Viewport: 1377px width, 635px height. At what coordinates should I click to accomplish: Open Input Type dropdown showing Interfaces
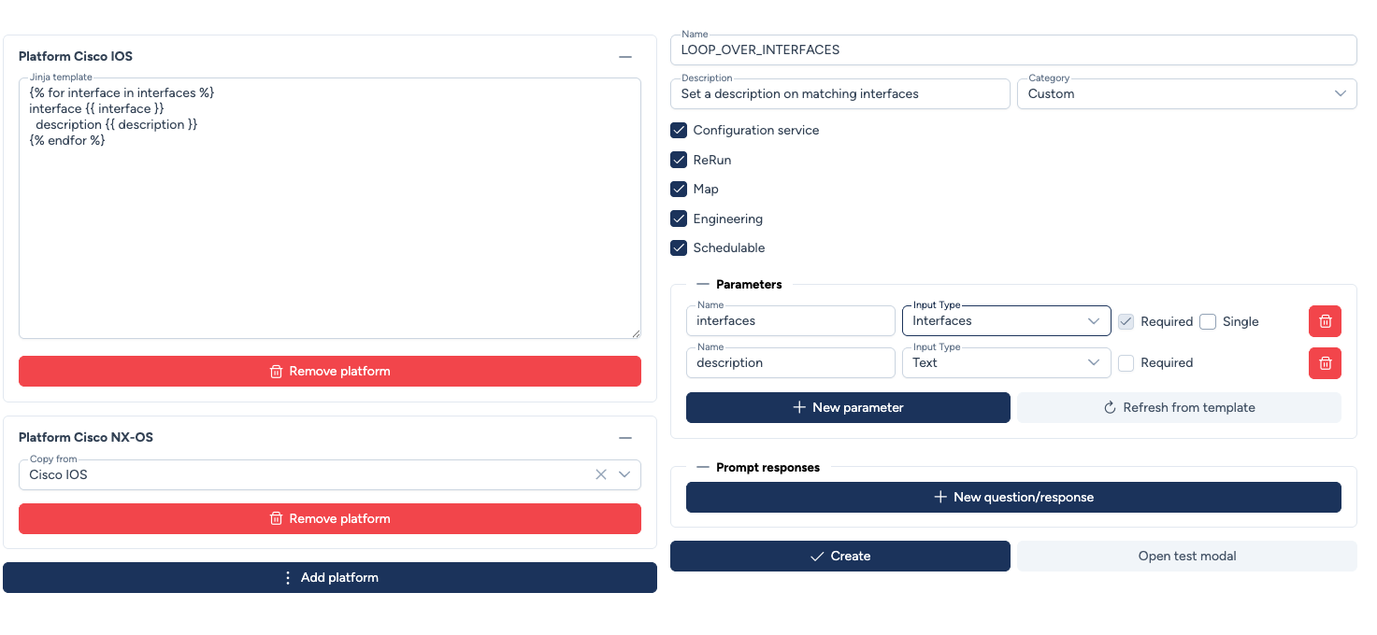pyautogui.click(x=1006, y=321)
